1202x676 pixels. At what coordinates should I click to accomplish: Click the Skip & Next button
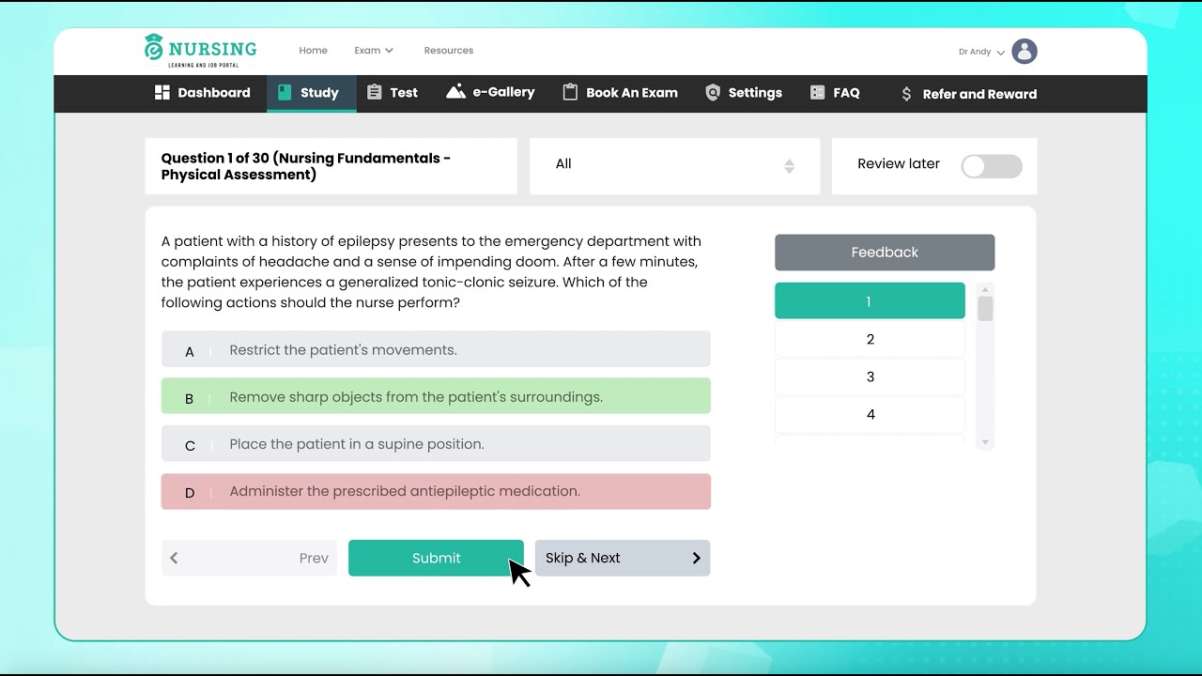(x=623, y=558)
